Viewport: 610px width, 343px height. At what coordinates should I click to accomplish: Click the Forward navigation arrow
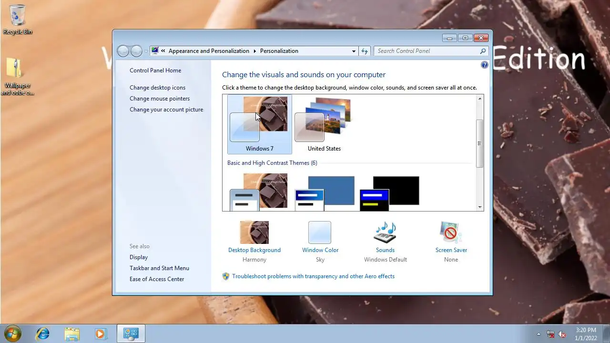136,51
